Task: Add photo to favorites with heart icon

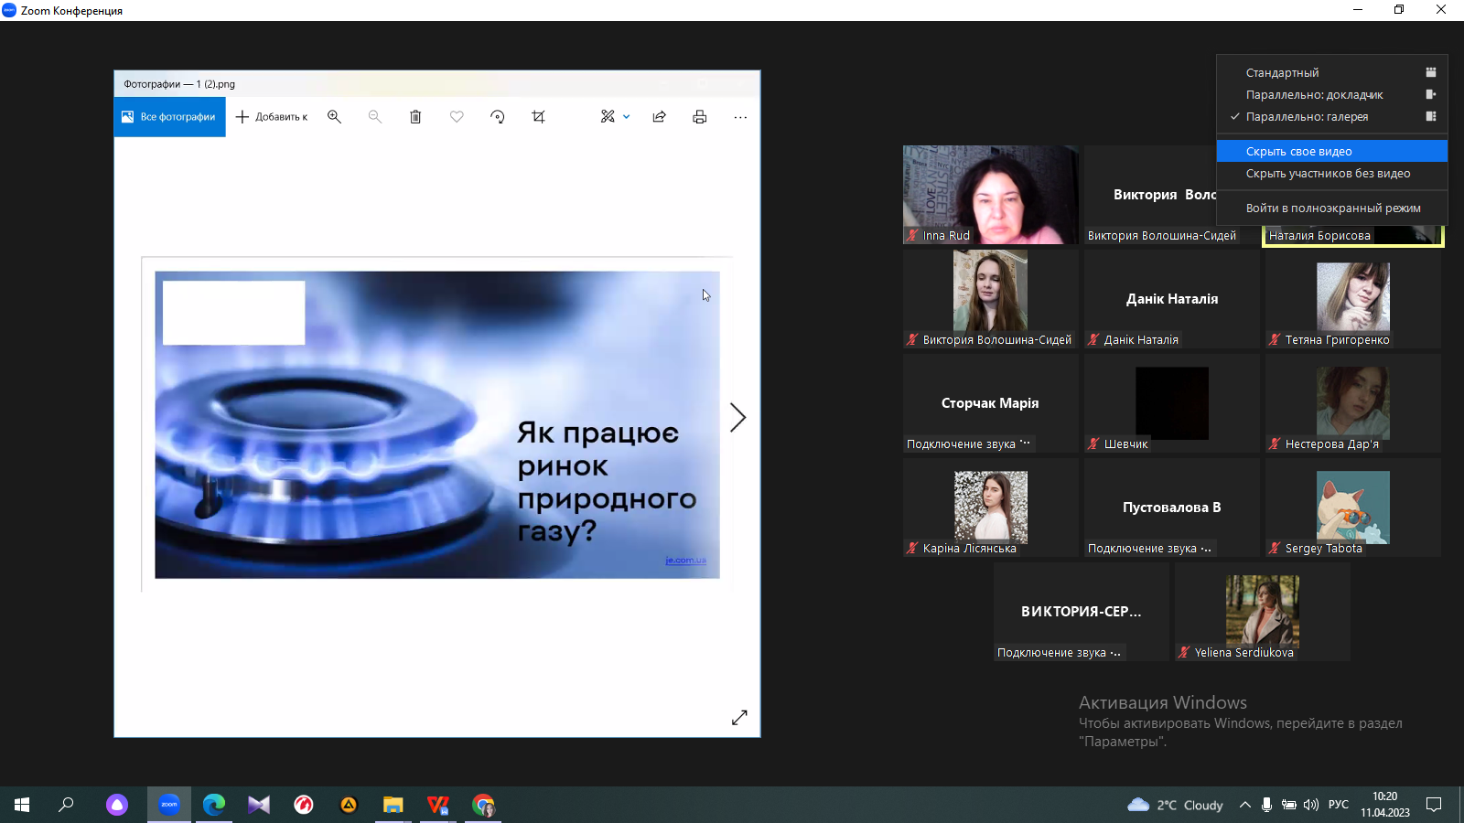Action: (457, 117)
